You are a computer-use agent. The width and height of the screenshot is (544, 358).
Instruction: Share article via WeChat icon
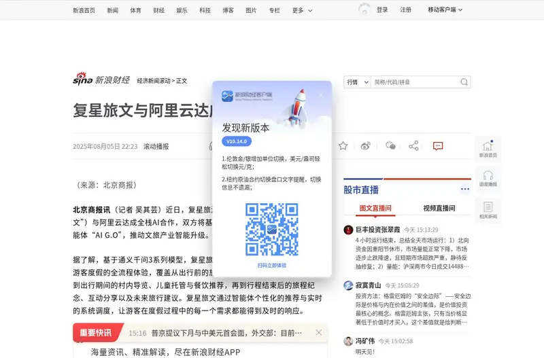pyautogui.click(x=390, y=145)
